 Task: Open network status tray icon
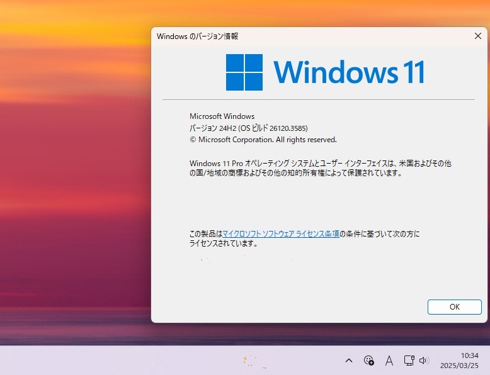tap(409, 361)
